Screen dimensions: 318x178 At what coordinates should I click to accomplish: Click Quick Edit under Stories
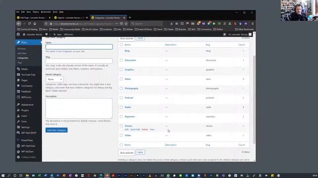click(x=135, y=130)
